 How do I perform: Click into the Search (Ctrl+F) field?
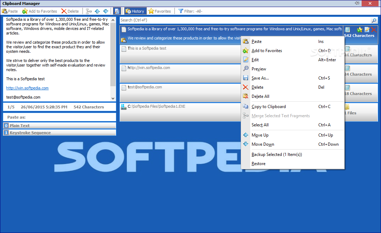coord(245,20)
